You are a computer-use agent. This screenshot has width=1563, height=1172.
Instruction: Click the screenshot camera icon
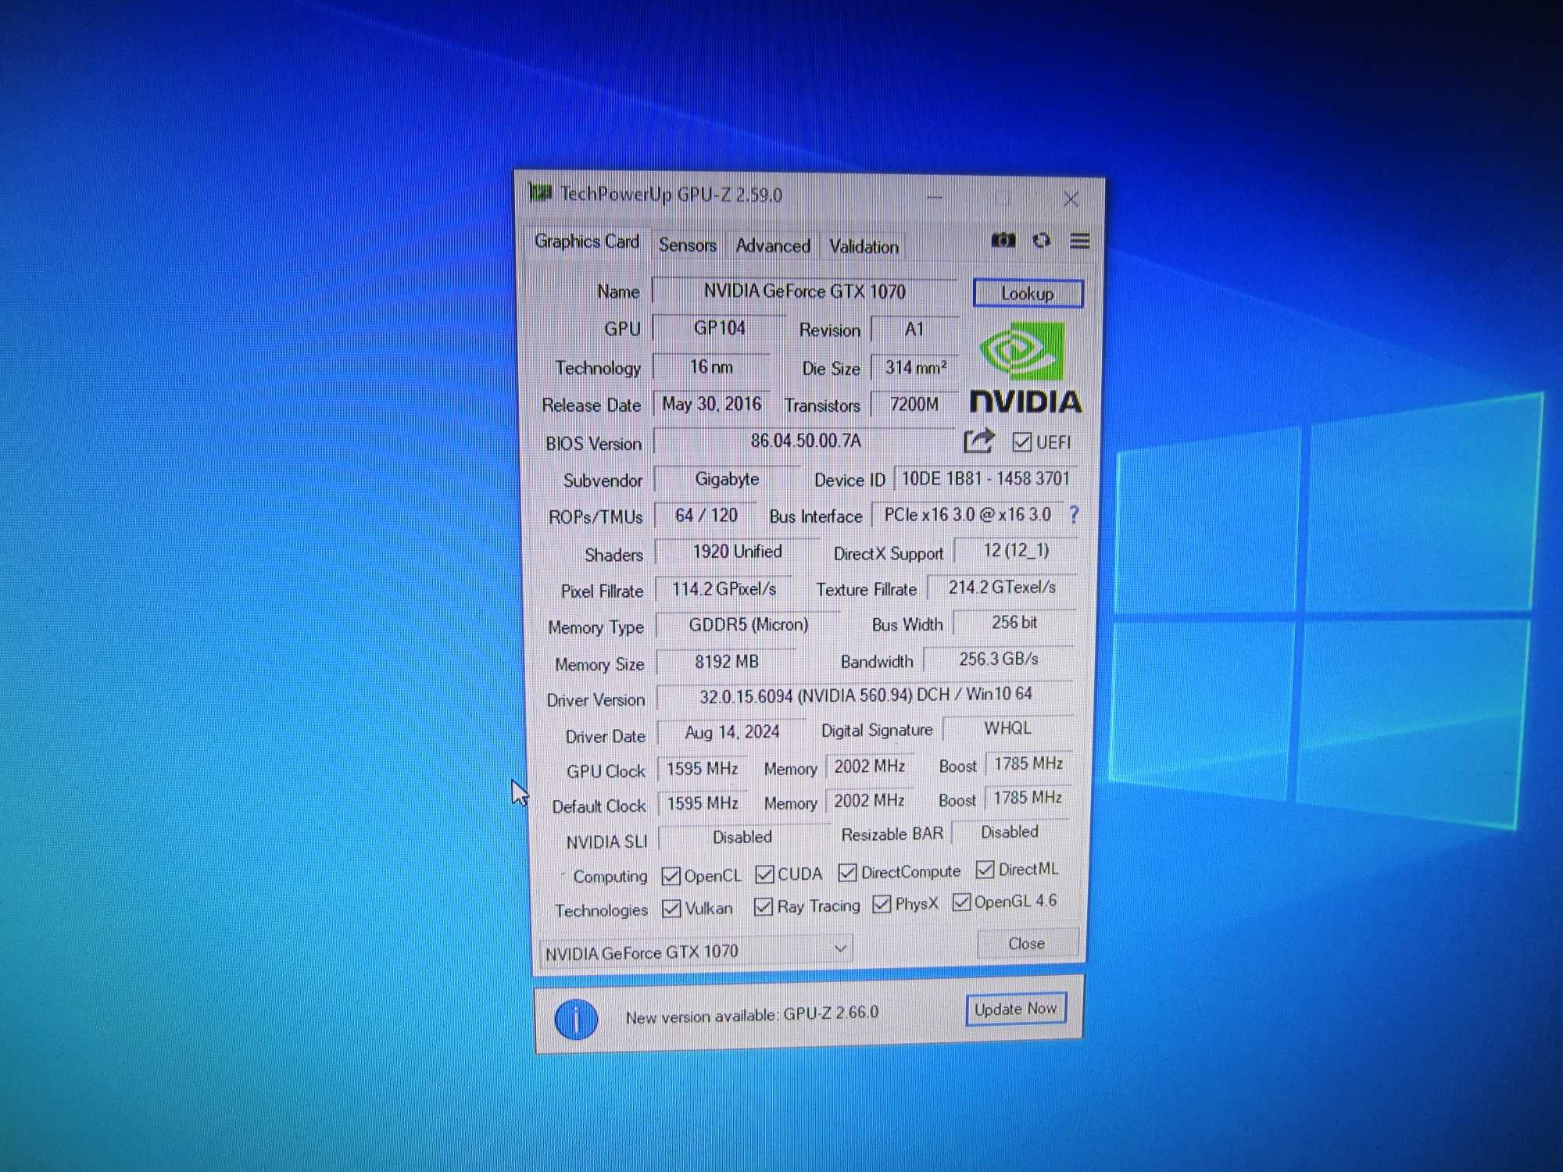click(x=1003, y=241)
